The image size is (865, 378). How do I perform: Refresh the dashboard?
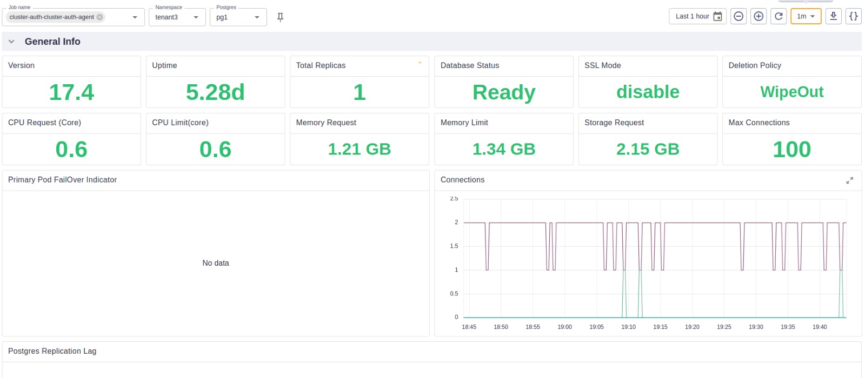coord(778,16)
